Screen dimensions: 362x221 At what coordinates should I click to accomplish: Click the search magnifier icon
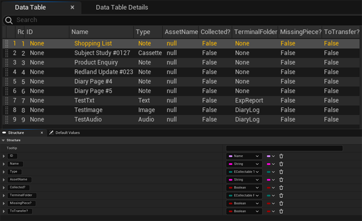[9, 20]
